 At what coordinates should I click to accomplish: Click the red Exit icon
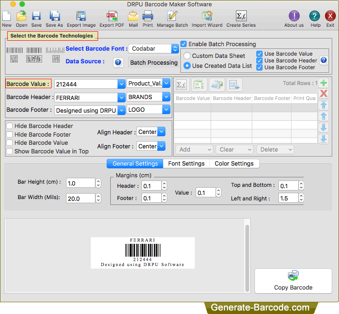click(x=330, y=16)
